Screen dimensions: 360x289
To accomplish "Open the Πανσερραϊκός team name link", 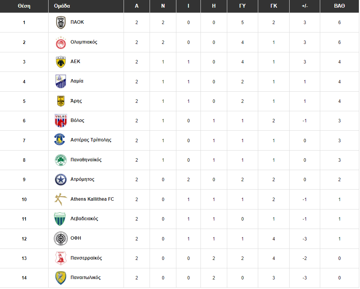I will click(86, 258).
